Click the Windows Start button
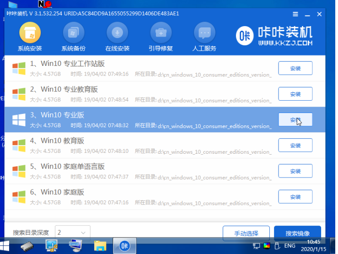 [x=7, y=246]
